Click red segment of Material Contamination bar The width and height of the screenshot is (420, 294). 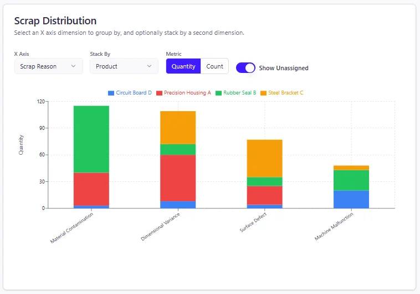click(x=91, y=189)
